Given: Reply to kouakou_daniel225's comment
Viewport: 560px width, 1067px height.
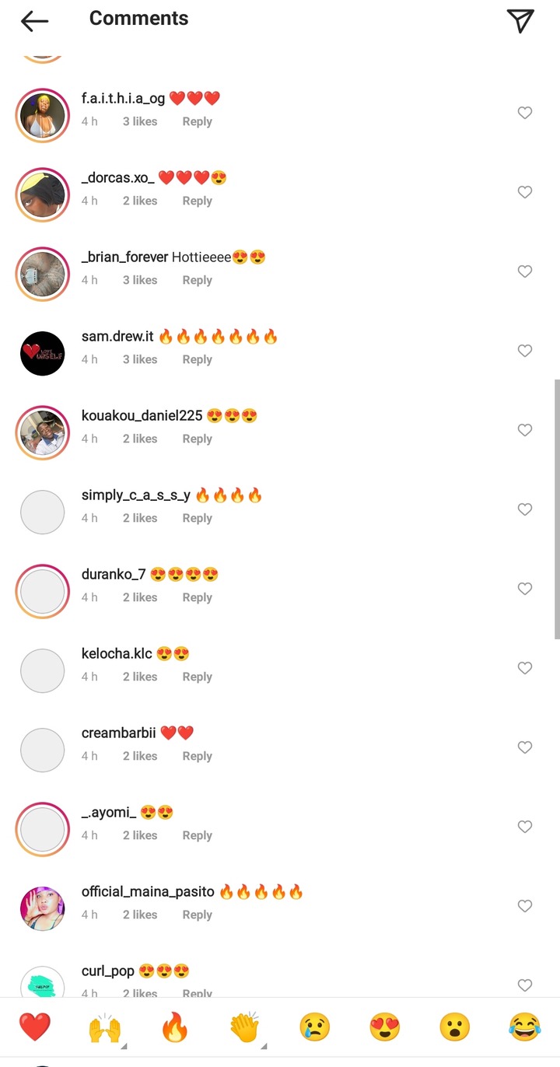Looking at the screenshot, I should 197,439.
